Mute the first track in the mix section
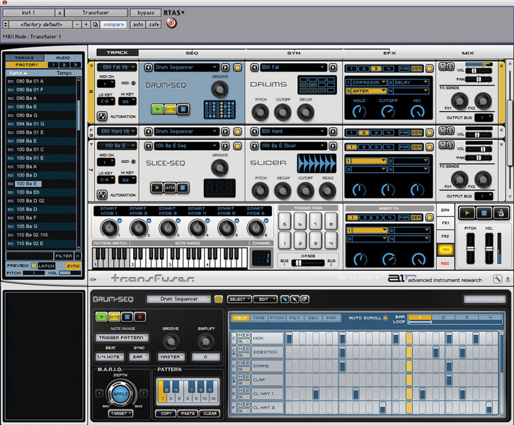The width and height of the screenshot is (514, 425). pos(441,67)
